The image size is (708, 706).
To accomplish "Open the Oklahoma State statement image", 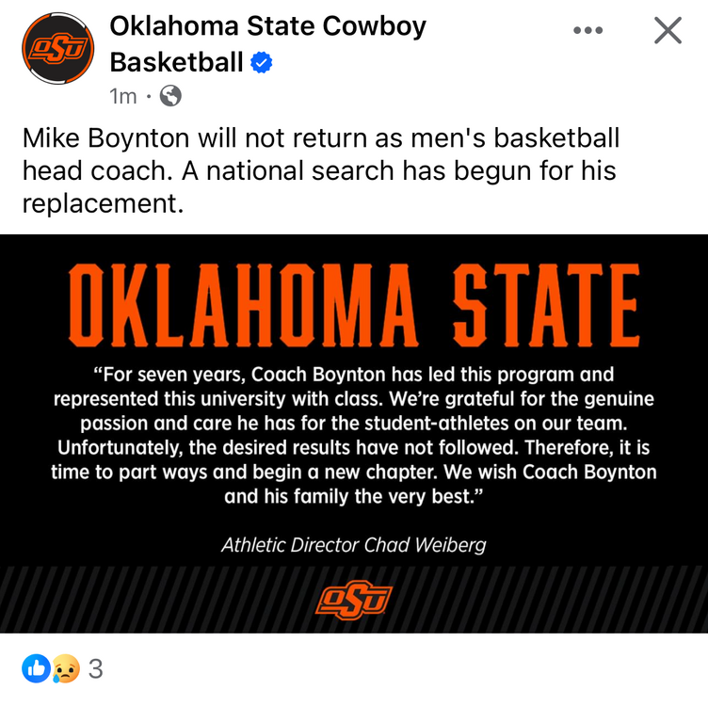I will pyautogui.click(x=354, y=433).
